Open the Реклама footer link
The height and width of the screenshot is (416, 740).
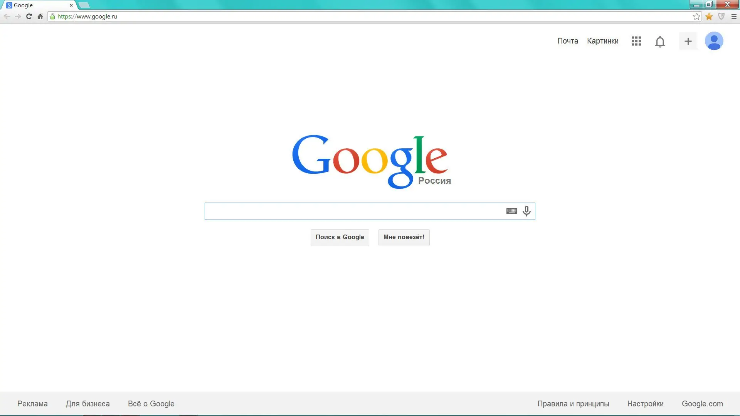tap(32, 404)
